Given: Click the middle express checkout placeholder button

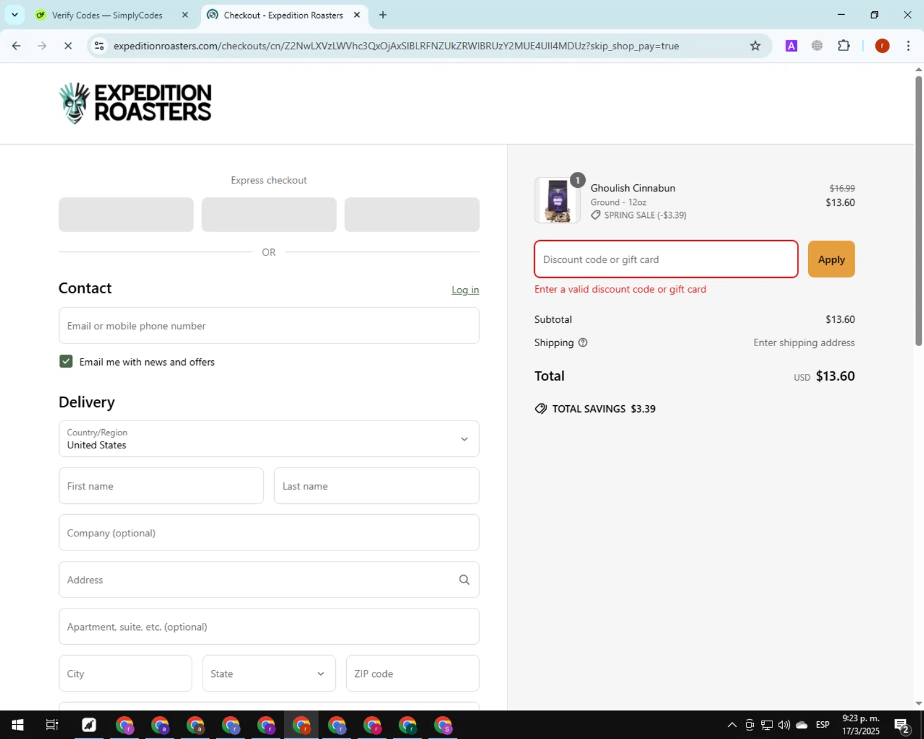Looking at the screenshot, I should pyautogui.click(x=269, y=214).
